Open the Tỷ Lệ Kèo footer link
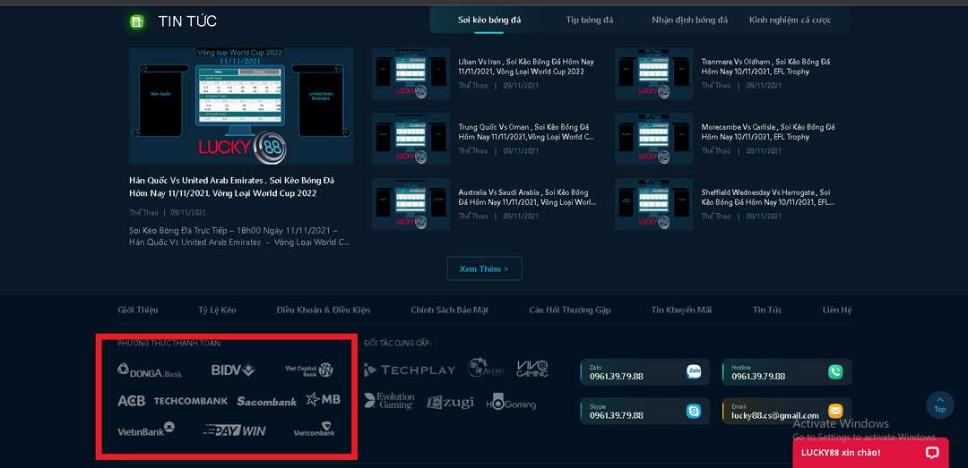This screenshot has width=968, height=468. (x=217, y=310)
